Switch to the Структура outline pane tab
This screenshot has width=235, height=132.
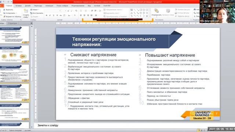click(12, 23)
